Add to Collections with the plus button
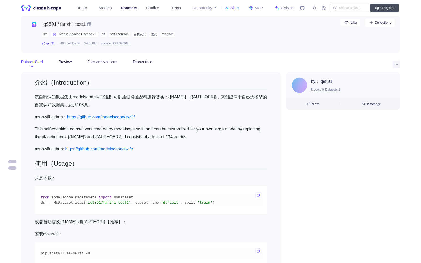Viewport: 421px width, 263px height. click(380, 23)
